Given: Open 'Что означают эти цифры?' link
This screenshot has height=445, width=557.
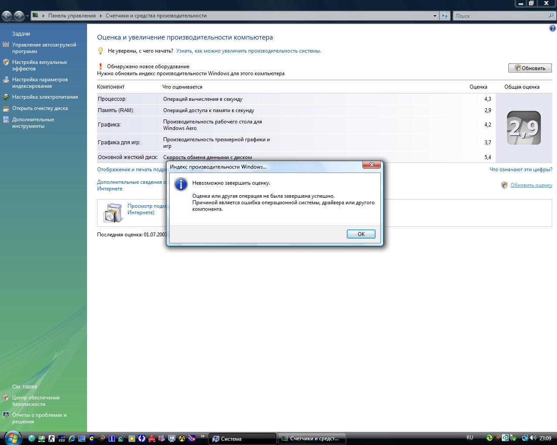Looking at the screenshot, I should click(520, 169).
